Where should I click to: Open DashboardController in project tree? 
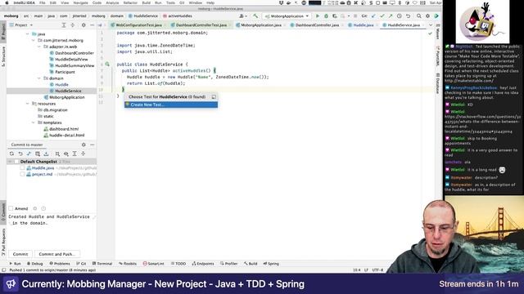pyautogui.click(x=75, y=53)
